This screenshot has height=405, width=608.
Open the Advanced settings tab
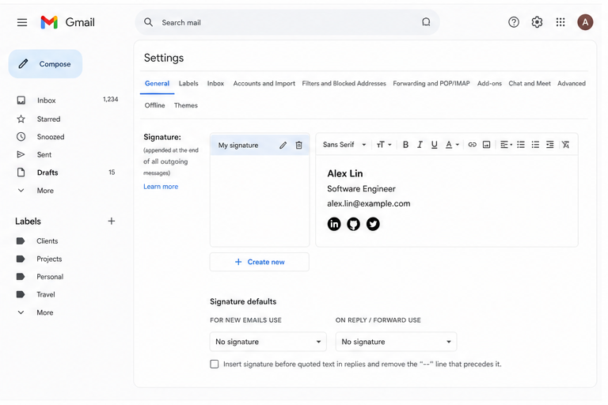coord(572,83)
